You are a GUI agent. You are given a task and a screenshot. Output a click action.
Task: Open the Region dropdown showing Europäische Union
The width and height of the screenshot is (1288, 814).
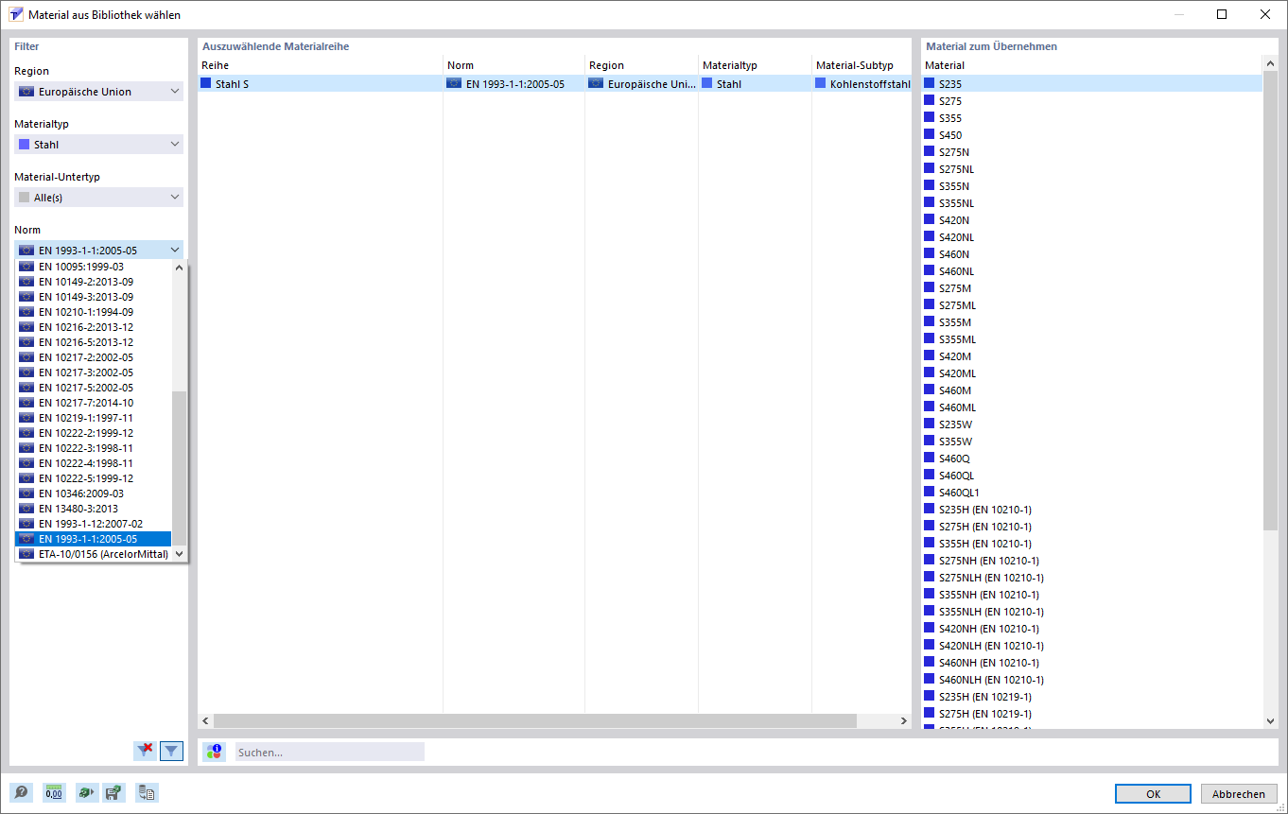98,92
